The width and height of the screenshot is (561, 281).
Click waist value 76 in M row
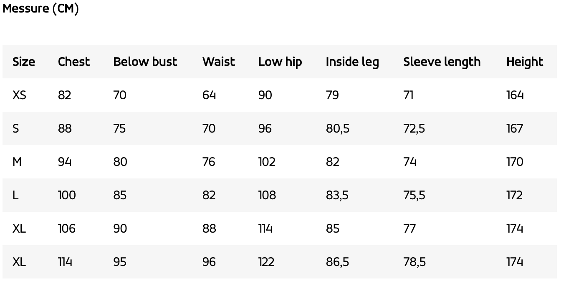point(209,162)
